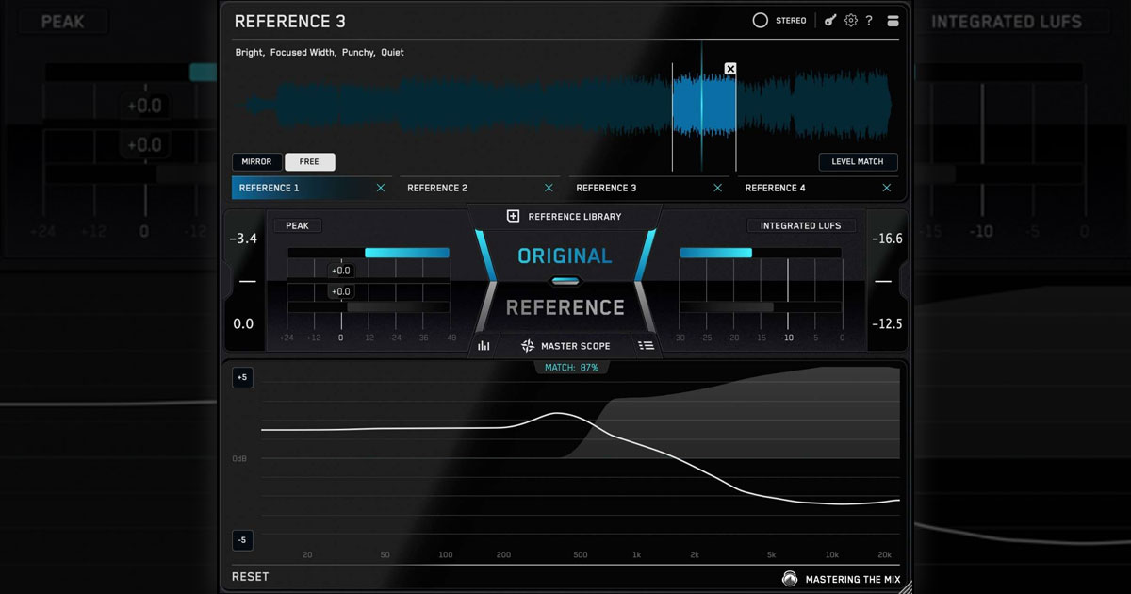Open the question mark help icon
This screenshot has height=594, width=1131.
pos(869,20)
